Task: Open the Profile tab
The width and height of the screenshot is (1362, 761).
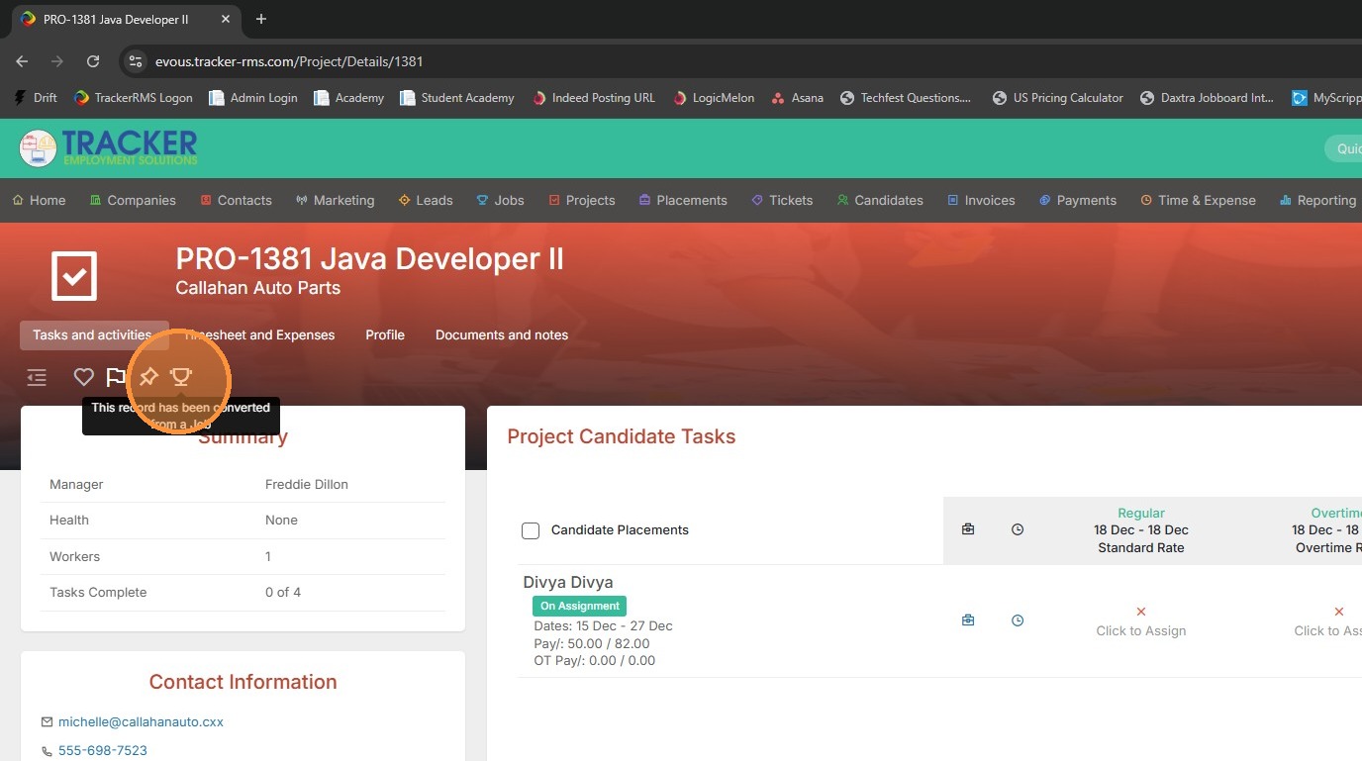Action: (385, 334)
